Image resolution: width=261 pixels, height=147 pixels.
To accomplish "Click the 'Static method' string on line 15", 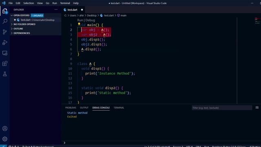I will (x=112, y=93).
